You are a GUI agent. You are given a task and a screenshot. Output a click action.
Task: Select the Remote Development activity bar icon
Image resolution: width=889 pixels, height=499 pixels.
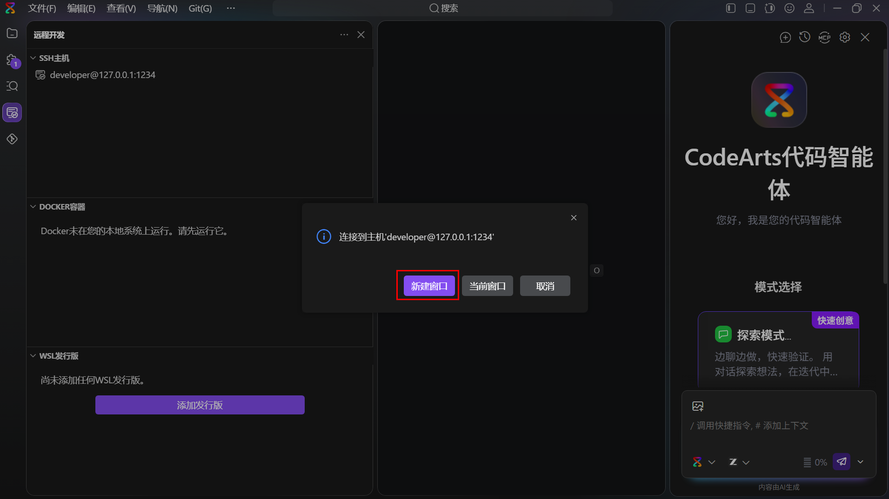coord(12,113)
